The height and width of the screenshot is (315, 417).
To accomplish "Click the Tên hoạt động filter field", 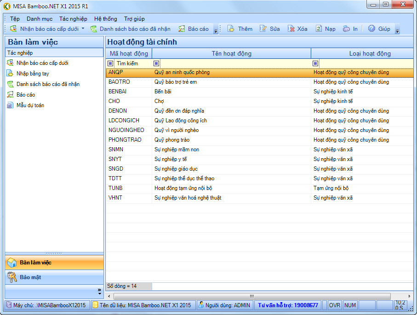I will click(235, 63).
